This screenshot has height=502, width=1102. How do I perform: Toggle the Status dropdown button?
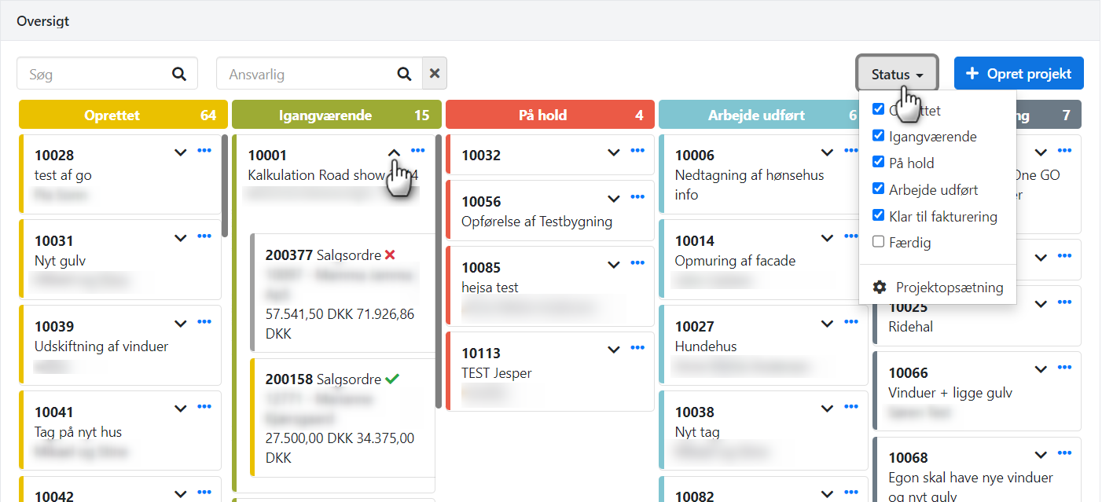click(x=897, y=74)
